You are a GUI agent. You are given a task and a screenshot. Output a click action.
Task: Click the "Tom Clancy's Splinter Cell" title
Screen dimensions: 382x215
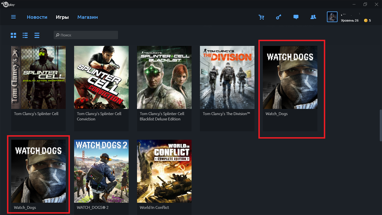click(x=36, y=114)
